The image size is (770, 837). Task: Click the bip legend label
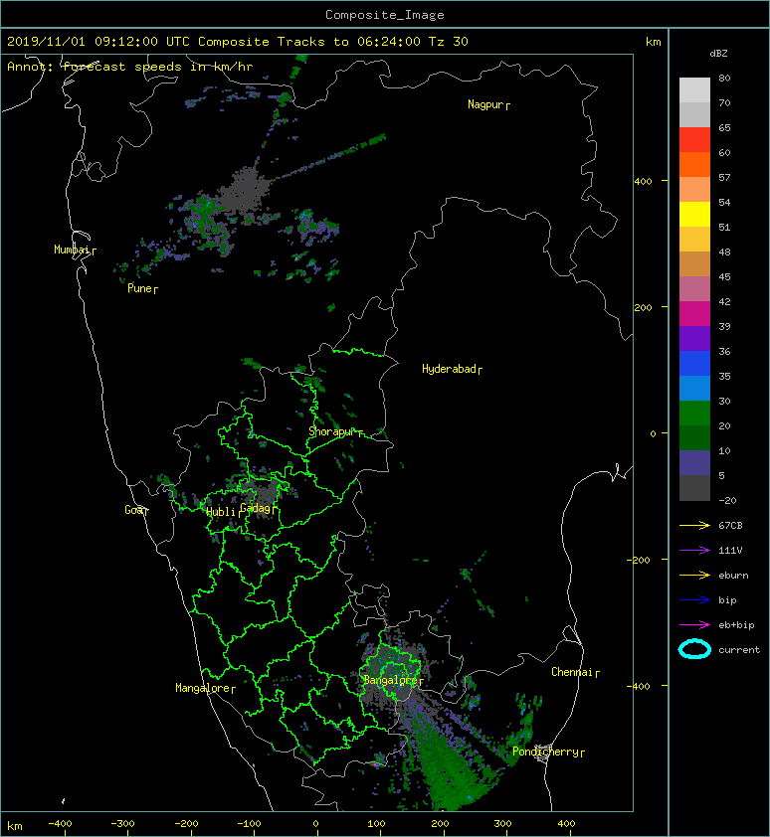tap(728, 600)
